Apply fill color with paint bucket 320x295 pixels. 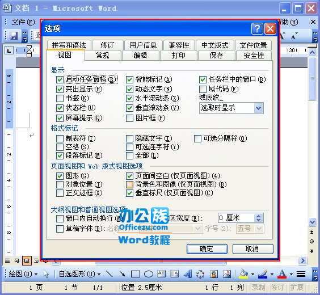[x=243, y=274]
